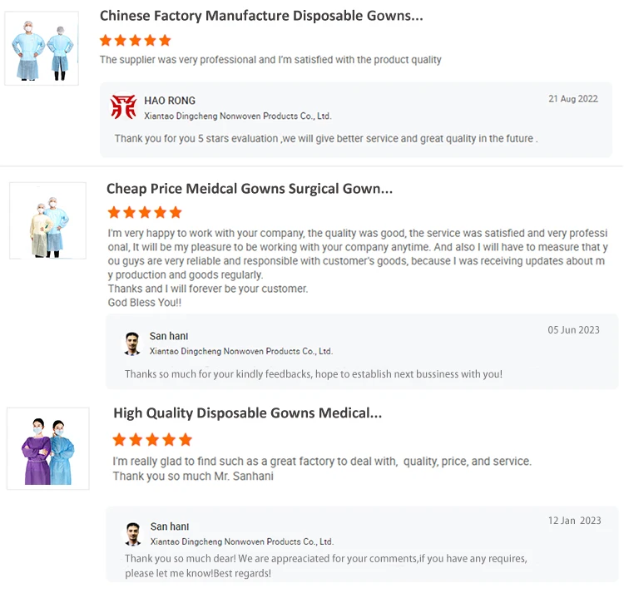Click San hani's avatar in the January 2023 reply

(133, 533)
